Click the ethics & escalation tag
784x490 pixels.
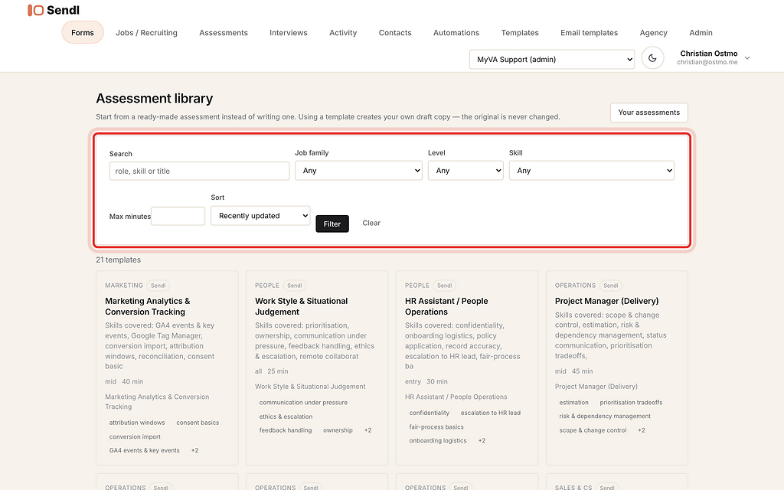(286, 416)
